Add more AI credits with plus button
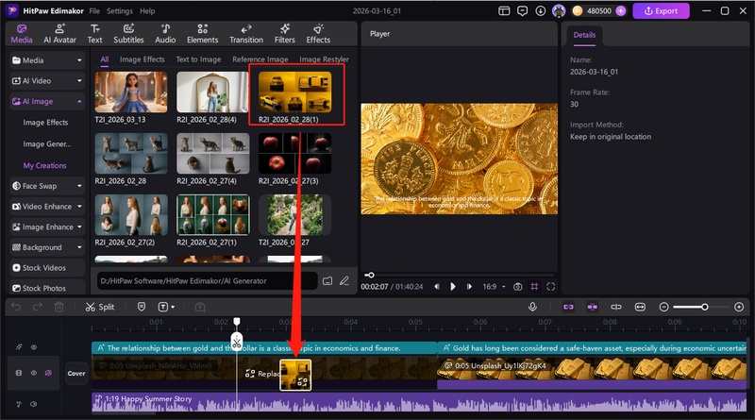 coord(621,10)
